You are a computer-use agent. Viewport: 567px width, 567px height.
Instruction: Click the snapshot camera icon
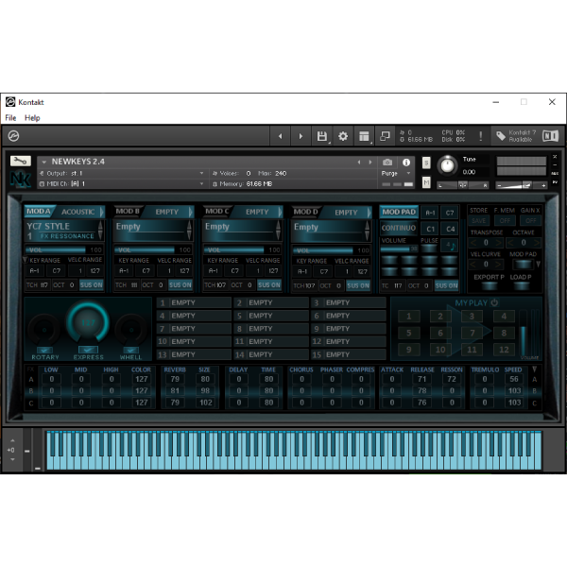point(387,162)
